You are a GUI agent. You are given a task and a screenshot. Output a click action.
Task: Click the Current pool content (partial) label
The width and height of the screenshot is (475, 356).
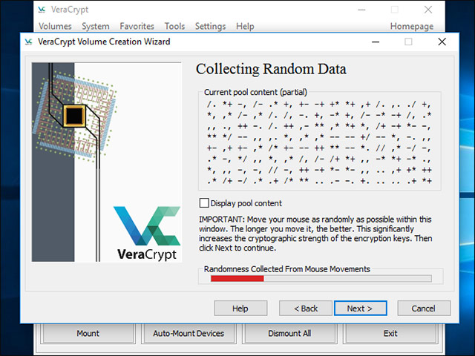255,92
